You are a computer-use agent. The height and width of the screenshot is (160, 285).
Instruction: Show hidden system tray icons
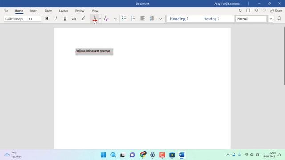228,155
